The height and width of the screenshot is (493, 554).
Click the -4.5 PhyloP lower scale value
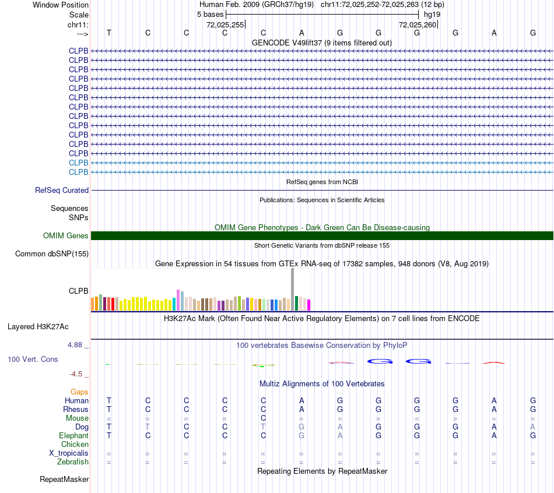(x=76, y=374)
